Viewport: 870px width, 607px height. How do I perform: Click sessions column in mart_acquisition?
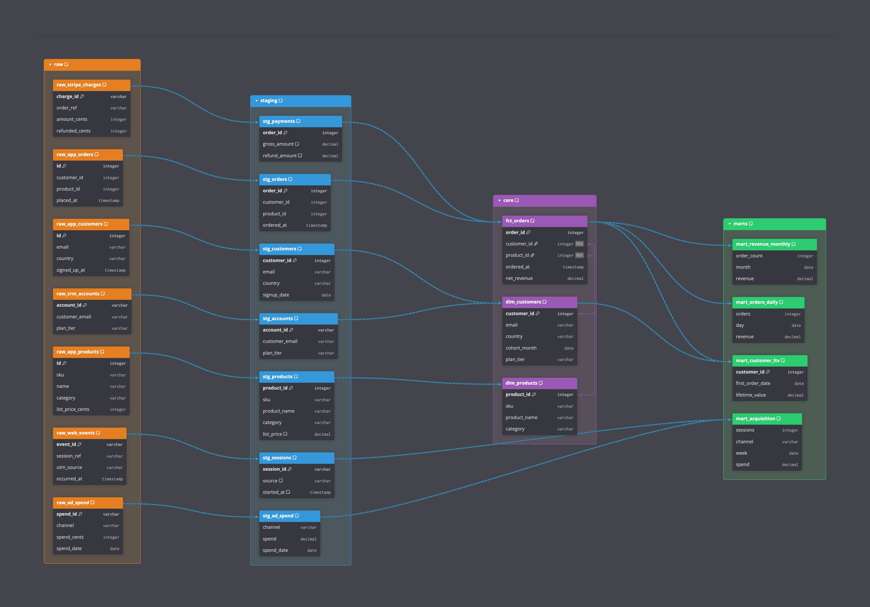[x=767, y=430]
